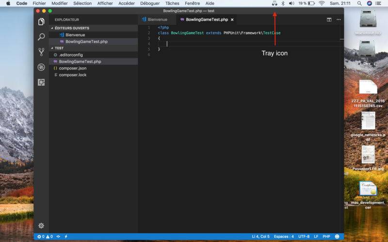Open the Code application menu
This screenshot has height=242, width=388.
pos(21,3)
